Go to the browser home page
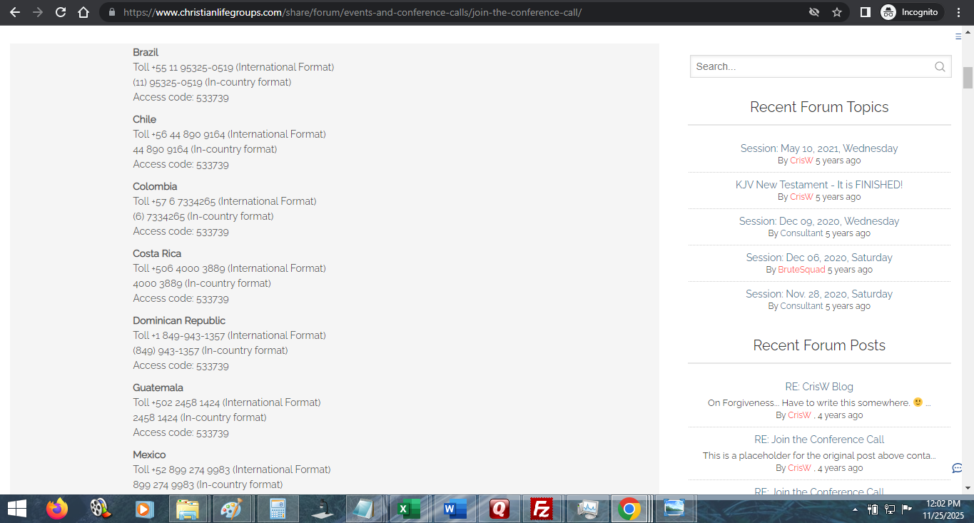 pos(83,12)
